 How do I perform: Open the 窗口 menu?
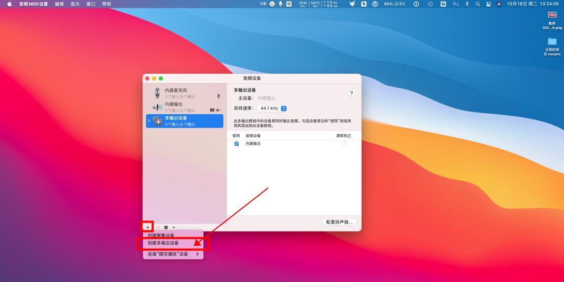pyautogui.click(x=90, y=4)
